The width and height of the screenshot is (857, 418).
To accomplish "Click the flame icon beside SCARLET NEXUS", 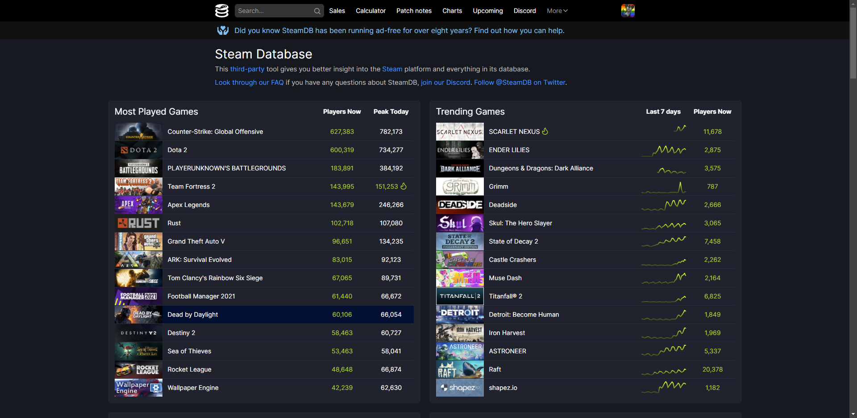I will pyautogui.click(x=545, y=132).
